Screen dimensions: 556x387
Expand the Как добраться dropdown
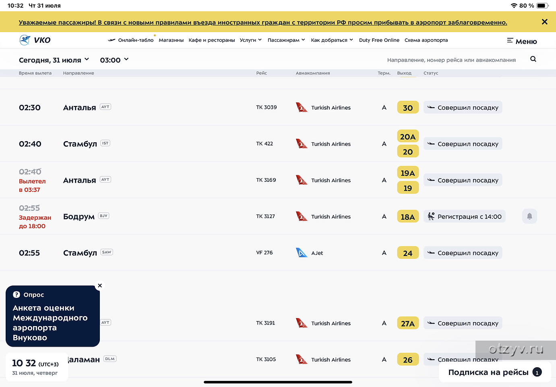click(332, 40)
